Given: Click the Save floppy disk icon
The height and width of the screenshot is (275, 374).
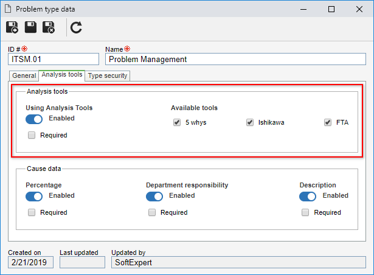Looking at the screenshot, I should 31,27.
